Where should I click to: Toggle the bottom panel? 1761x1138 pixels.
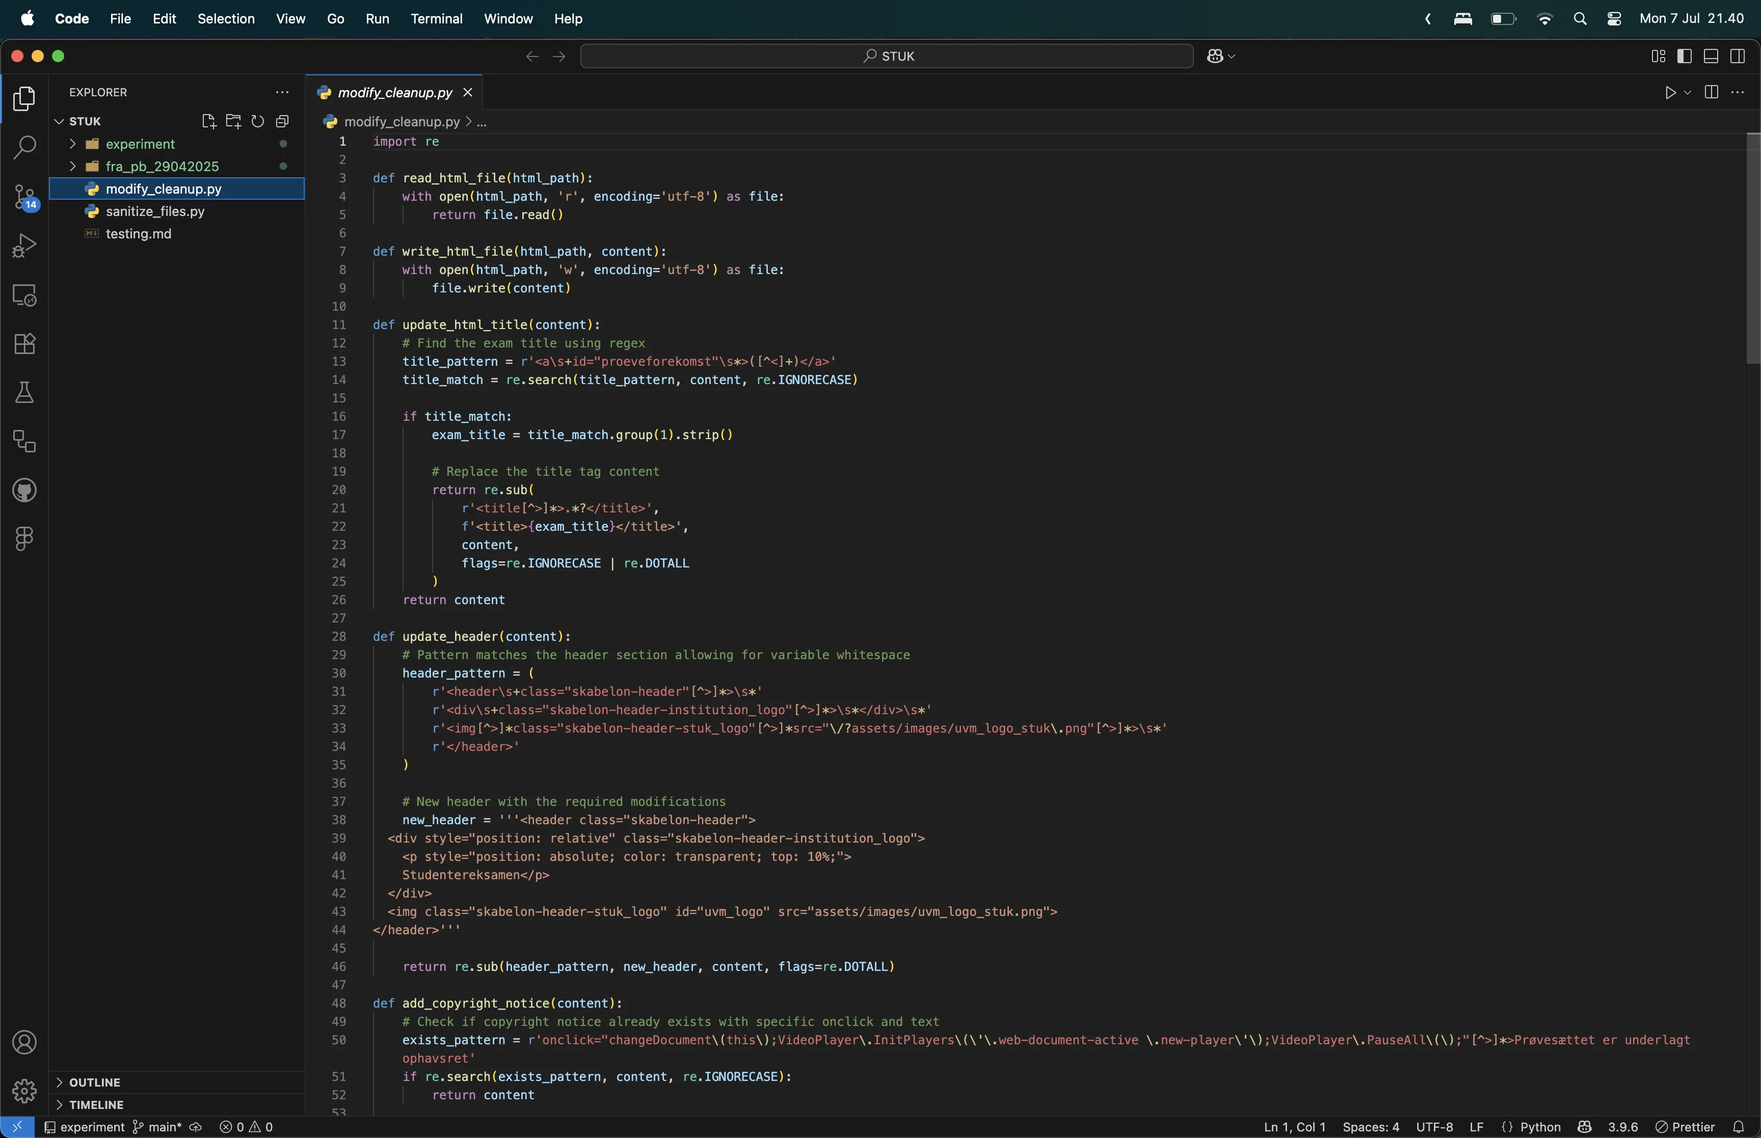pos(1711,56)
